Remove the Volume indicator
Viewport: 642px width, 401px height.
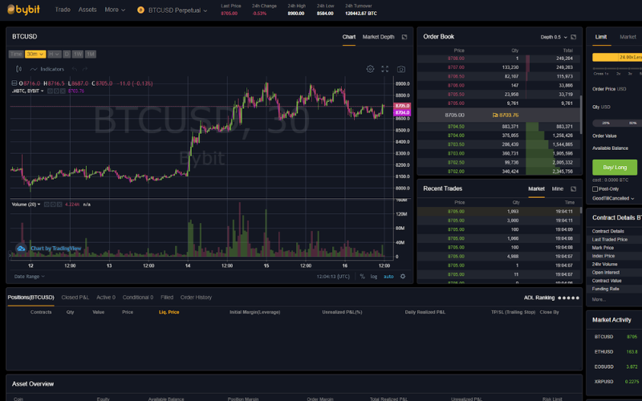point(59,205)
